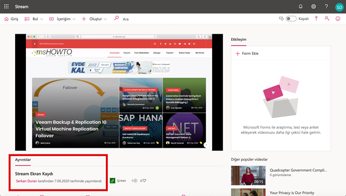Click the Ara search field
This screenshot has height=196, width=346.
coord(126,19)
